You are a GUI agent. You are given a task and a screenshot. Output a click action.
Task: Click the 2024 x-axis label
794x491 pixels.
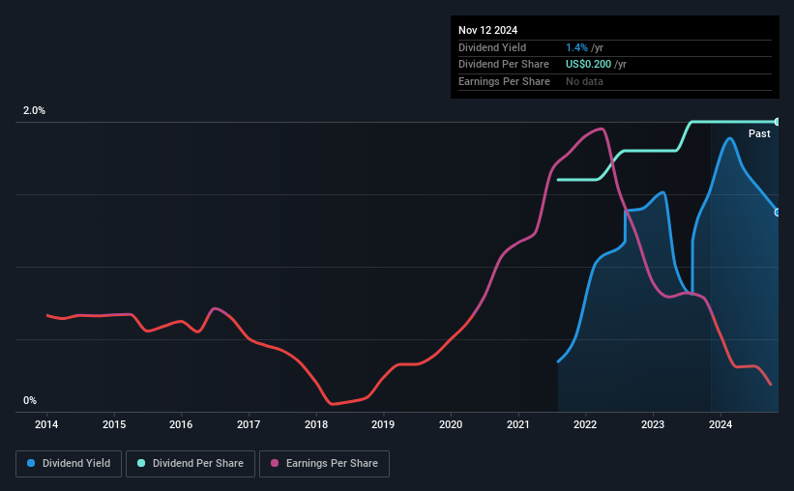pos(720,424)
